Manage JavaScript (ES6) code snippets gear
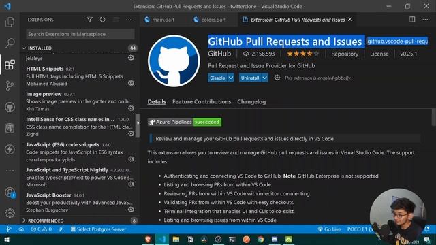Screen dimensions: 436x245 pos(131,159)
